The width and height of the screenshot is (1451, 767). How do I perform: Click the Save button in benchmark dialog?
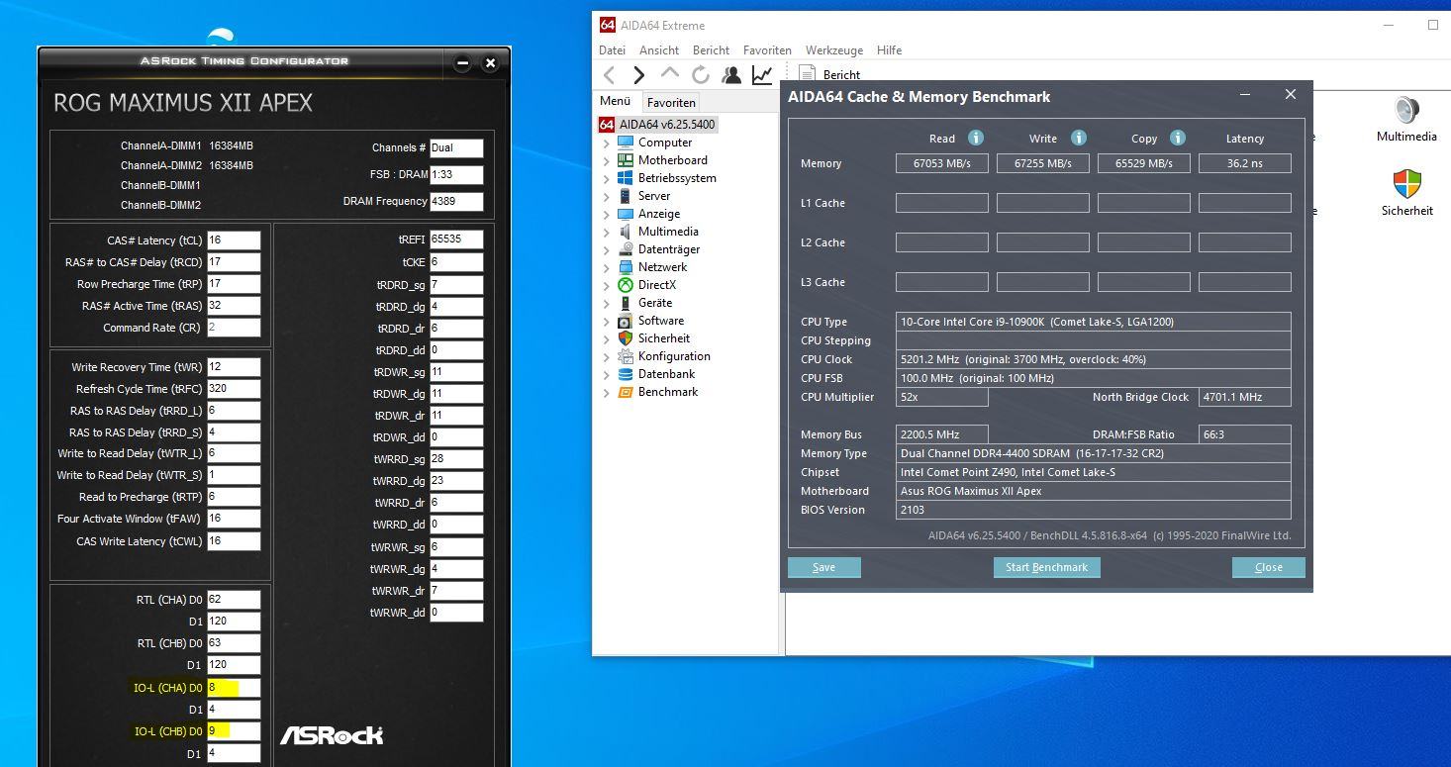pos(823,567)
